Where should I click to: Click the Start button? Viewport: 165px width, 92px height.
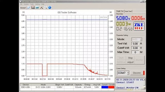(121, 58)
